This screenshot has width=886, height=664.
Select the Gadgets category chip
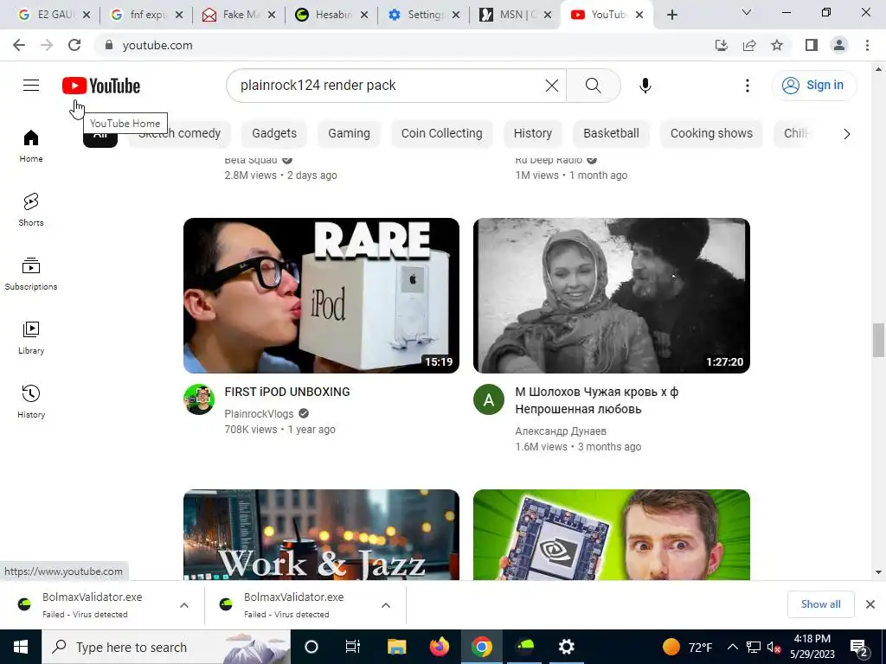[x=274, y=133]
